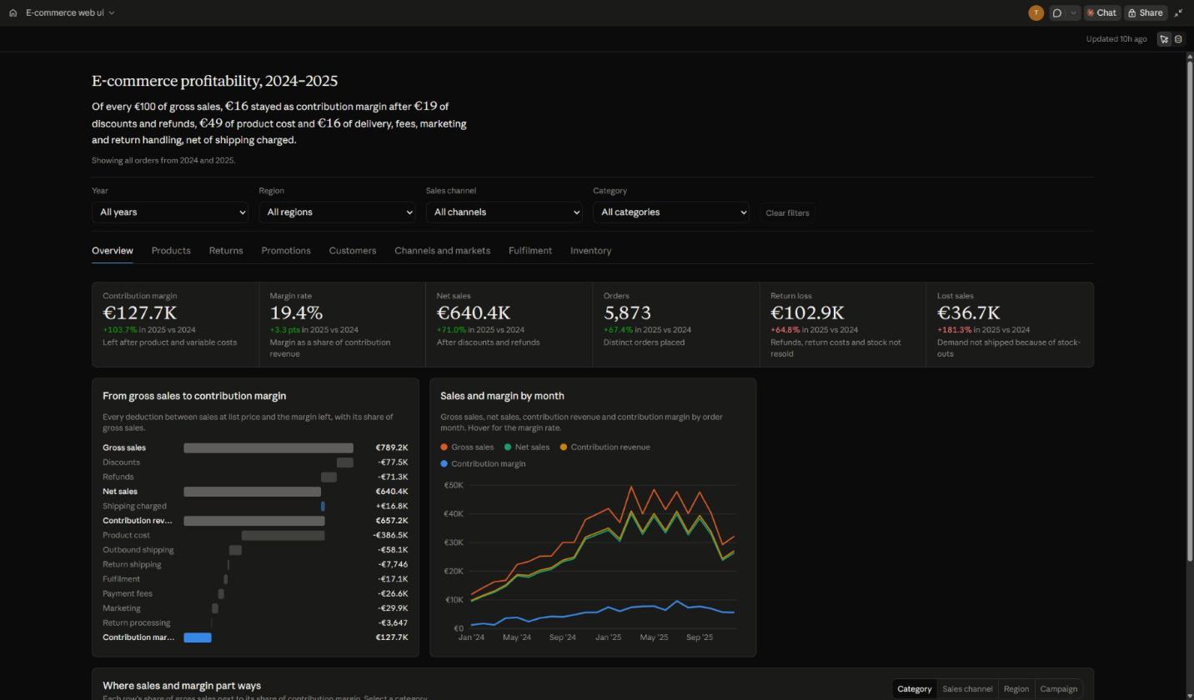Screen dimensions: 1194x700
Task: Expand the chevron beside the comment icon
Action: (1073, 12)
